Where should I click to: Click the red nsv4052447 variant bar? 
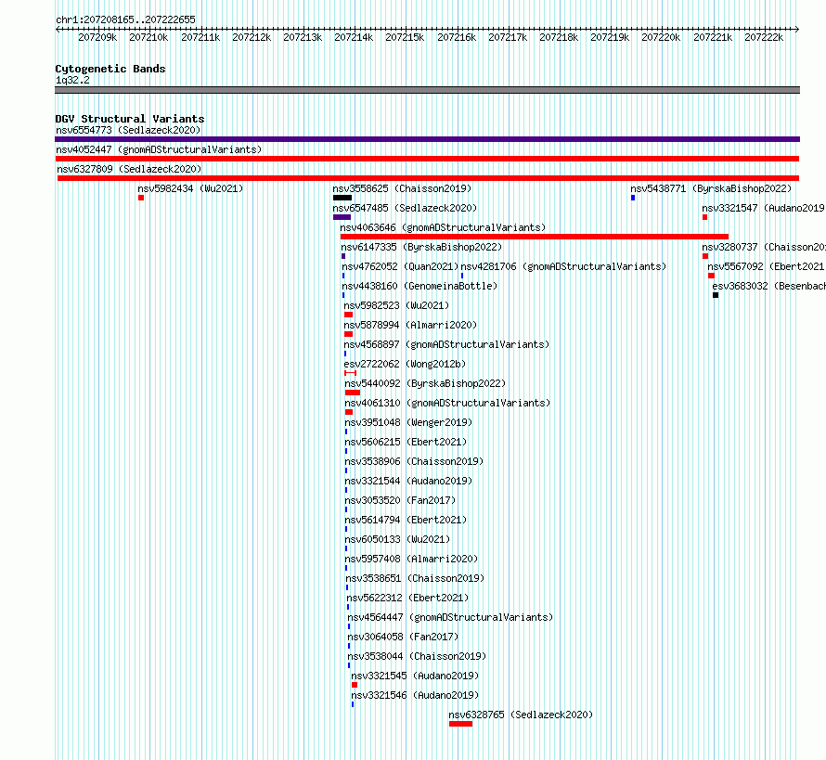[427, 159]
